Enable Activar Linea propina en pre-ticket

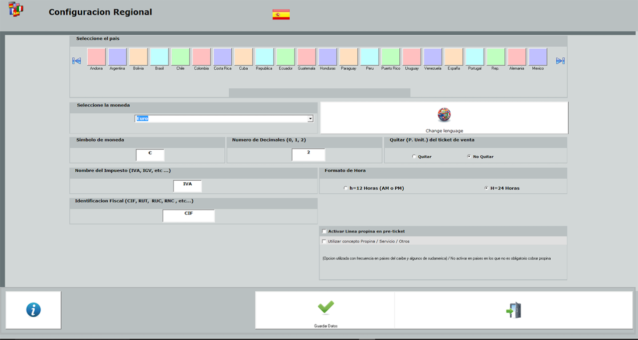click(324, 231)
